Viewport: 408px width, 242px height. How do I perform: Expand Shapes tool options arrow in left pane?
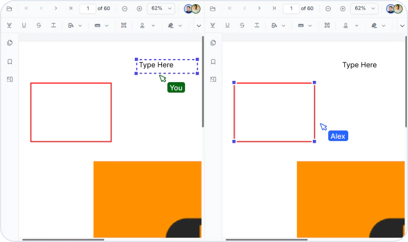coord(80,25)
